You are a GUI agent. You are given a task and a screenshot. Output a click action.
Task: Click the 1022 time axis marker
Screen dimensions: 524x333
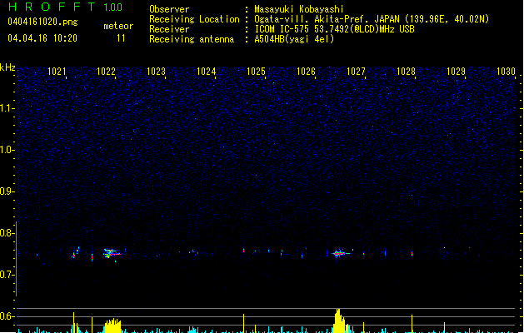106,72
